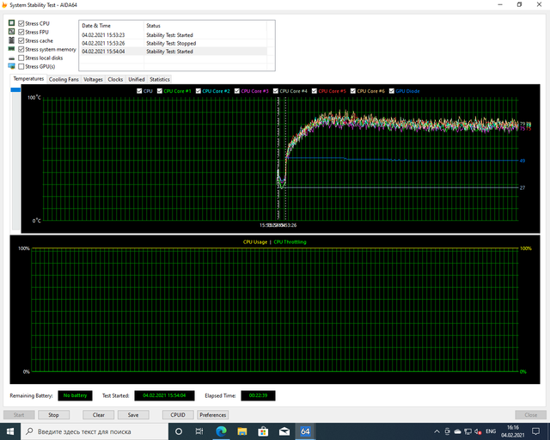Open the Mail app from the taskbar
This screenshot has height=440, width=550.
coord(284,431)
